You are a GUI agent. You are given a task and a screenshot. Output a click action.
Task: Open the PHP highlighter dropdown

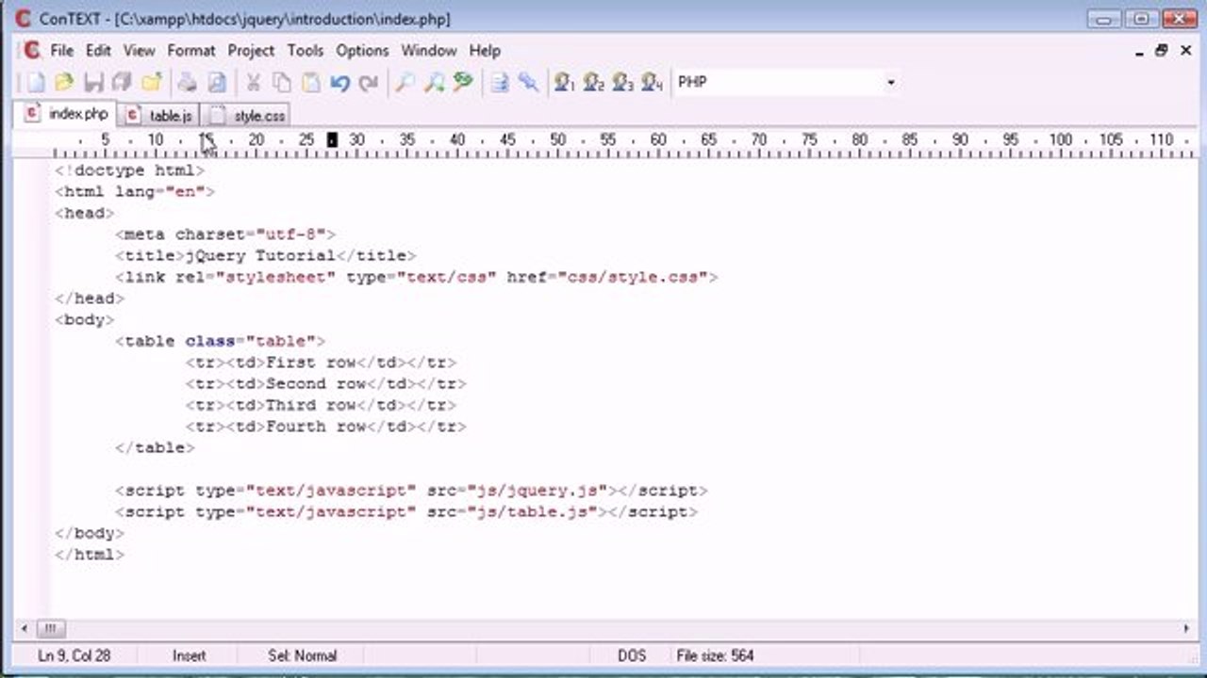890,83
